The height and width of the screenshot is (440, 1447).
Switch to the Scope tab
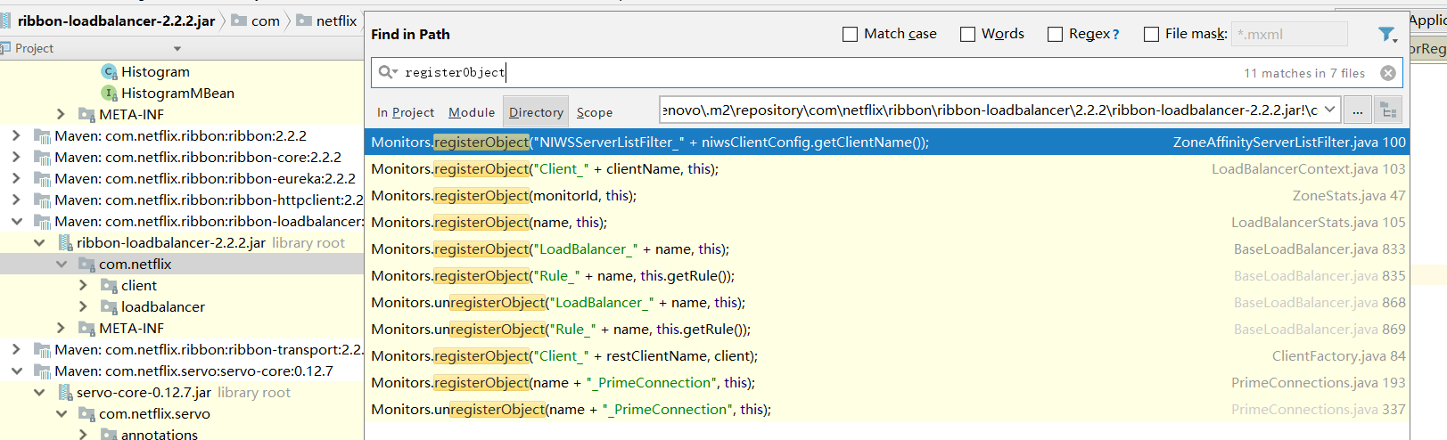coord(594,112)
